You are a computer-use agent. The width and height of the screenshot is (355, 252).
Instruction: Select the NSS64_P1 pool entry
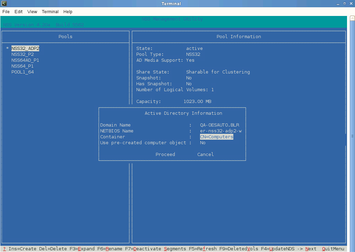click(23, 66)
